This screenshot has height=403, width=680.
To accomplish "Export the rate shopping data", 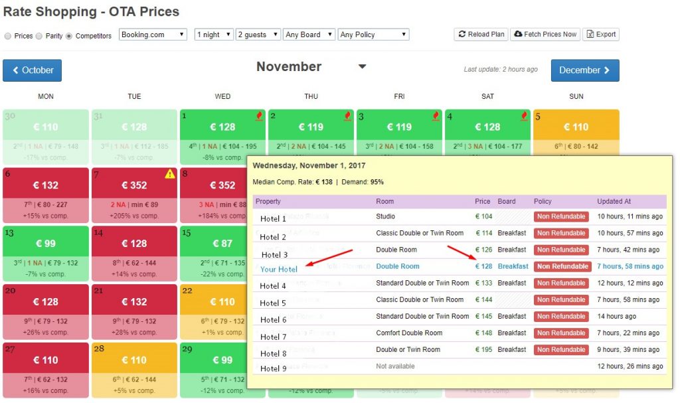I will pos(600,35).
